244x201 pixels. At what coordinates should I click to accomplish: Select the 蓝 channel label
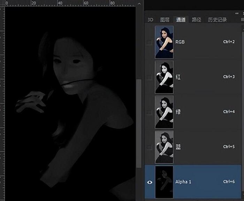pos(178,147)
